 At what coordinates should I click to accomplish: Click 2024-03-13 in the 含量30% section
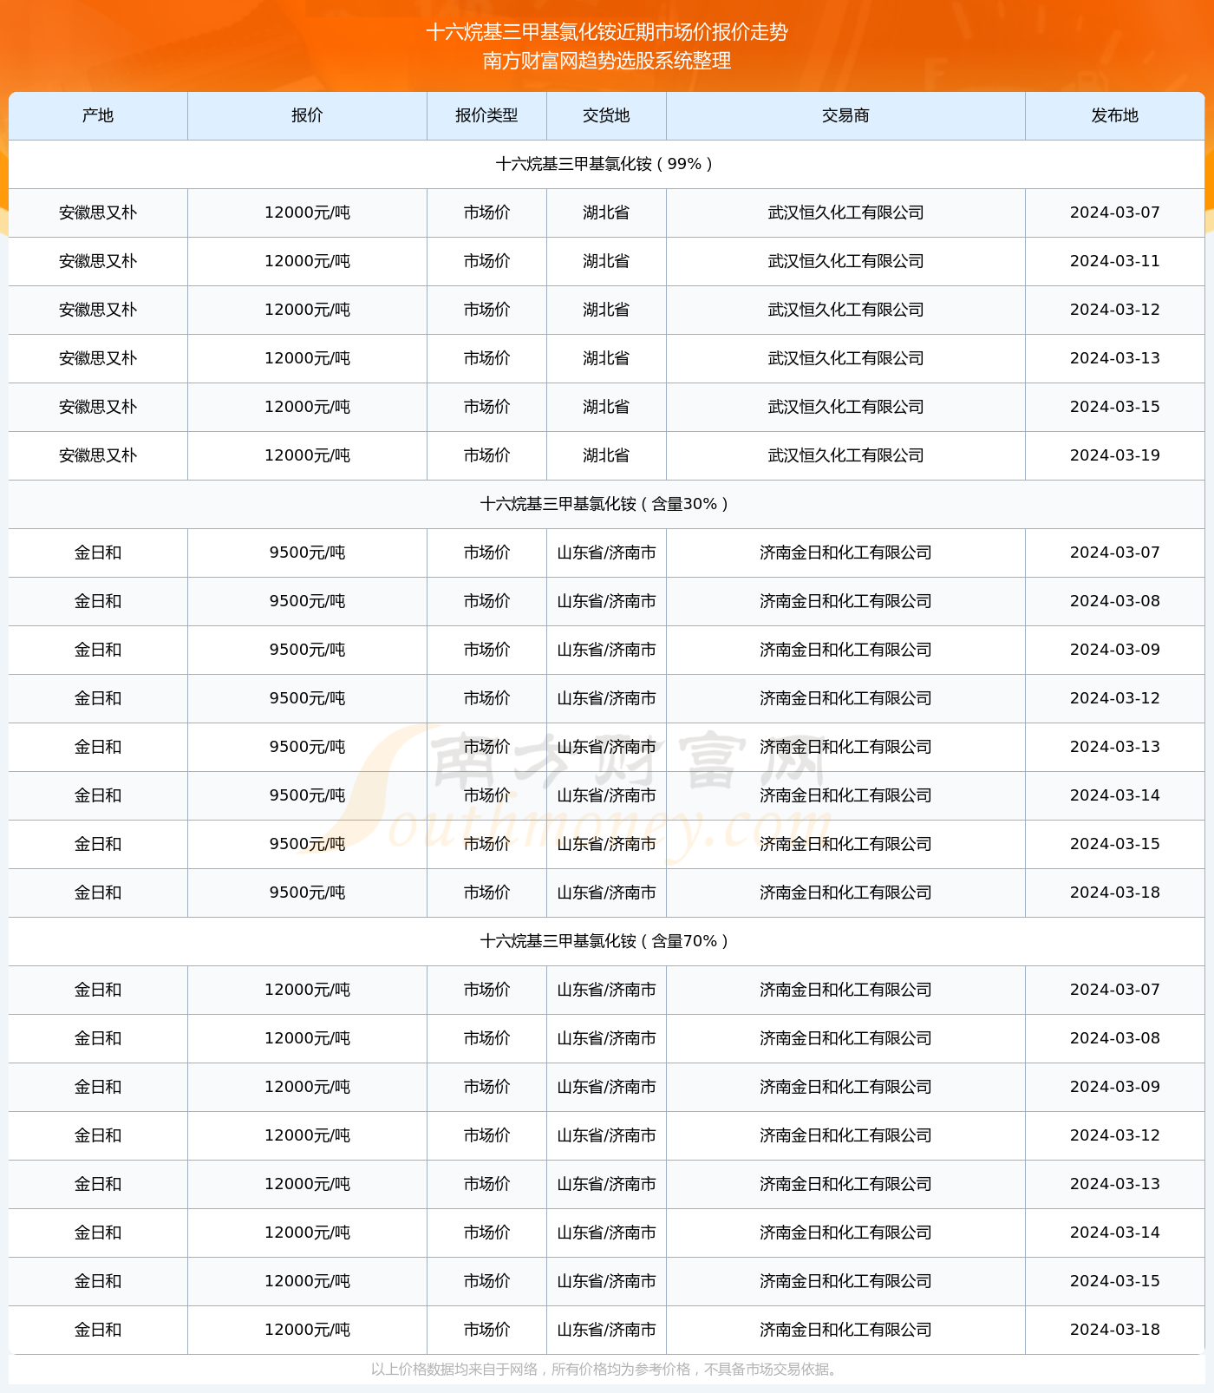click(x=1115, y=747)
